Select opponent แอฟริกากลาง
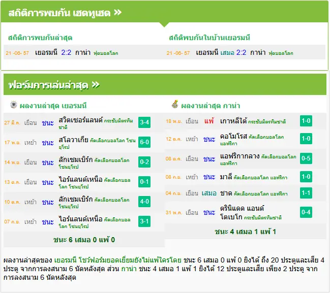330x293 pixels. click(x=239, y=156)
